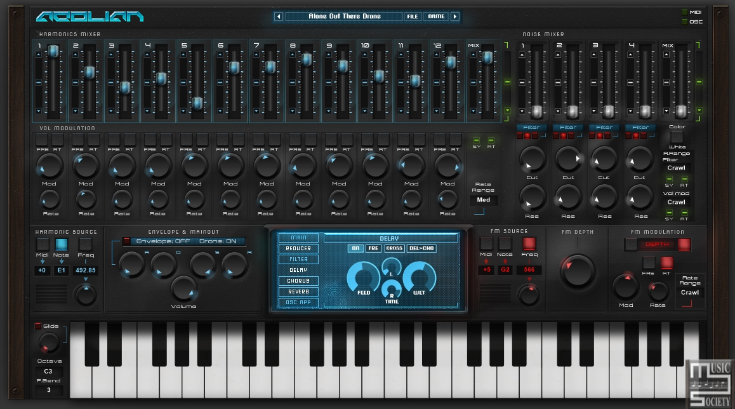The height and width of the screenshot is (409, 735).
Task: Switch to the REVERB display page
Action: 298,292
